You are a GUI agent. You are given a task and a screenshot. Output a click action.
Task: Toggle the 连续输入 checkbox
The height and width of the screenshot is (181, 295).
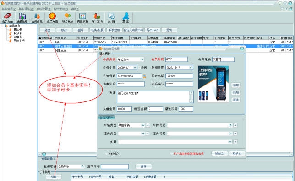coord(106,154)
